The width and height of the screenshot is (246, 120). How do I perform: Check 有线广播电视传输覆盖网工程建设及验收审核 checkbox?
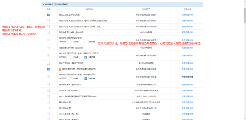click(x=48, y=96)
